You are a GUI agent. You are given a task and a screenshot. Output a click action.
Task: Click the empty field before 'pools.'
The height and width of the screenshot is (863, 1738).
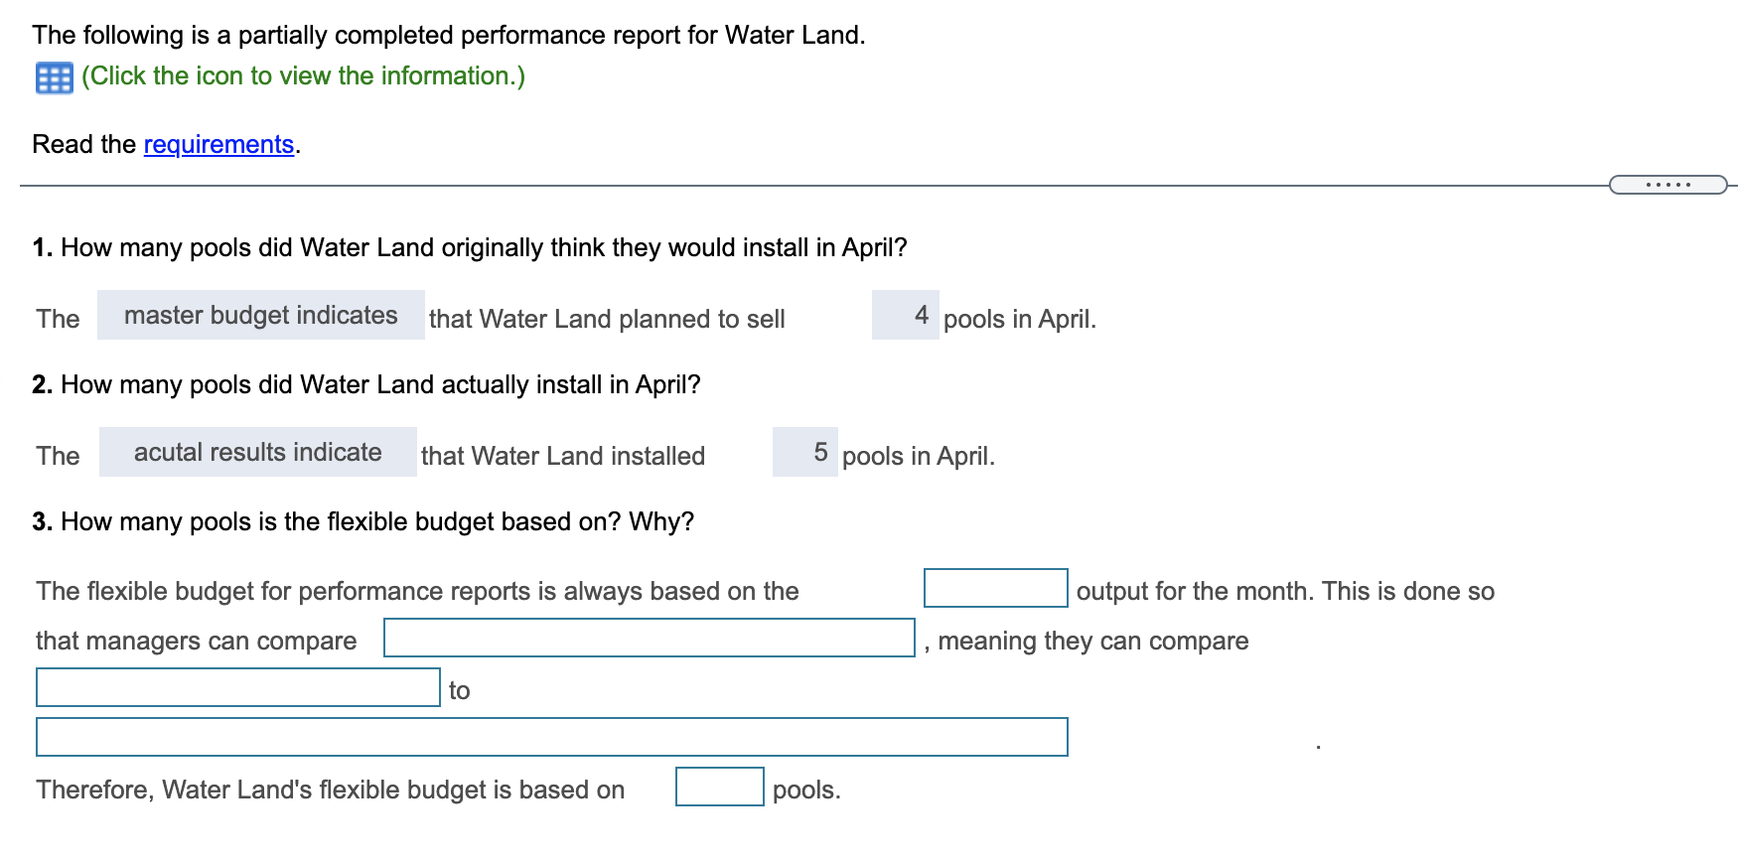click(x=719, y=787)
